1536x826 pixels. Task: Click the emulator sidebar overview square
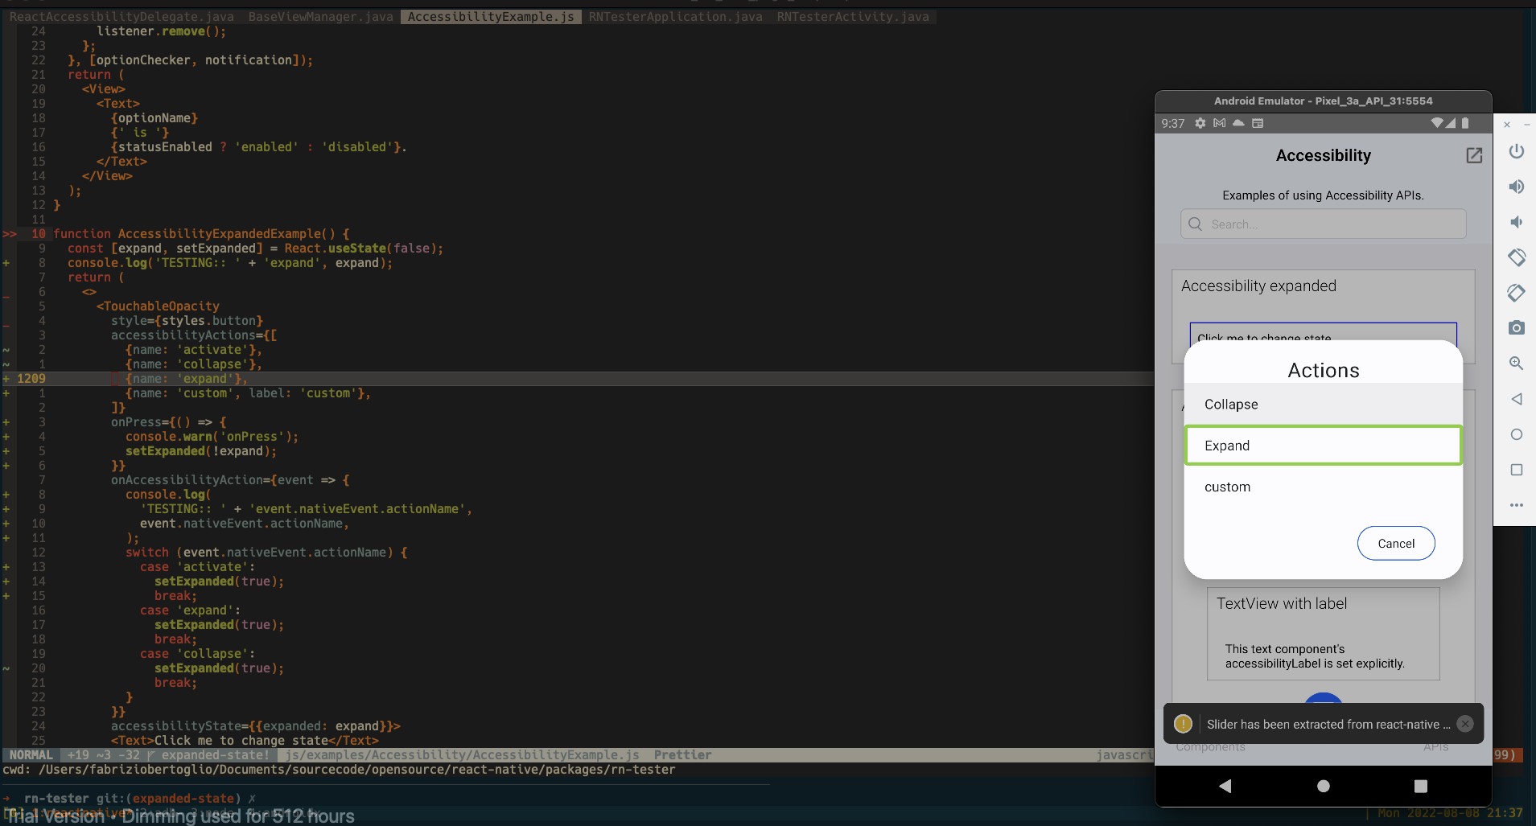[1516, 470]
